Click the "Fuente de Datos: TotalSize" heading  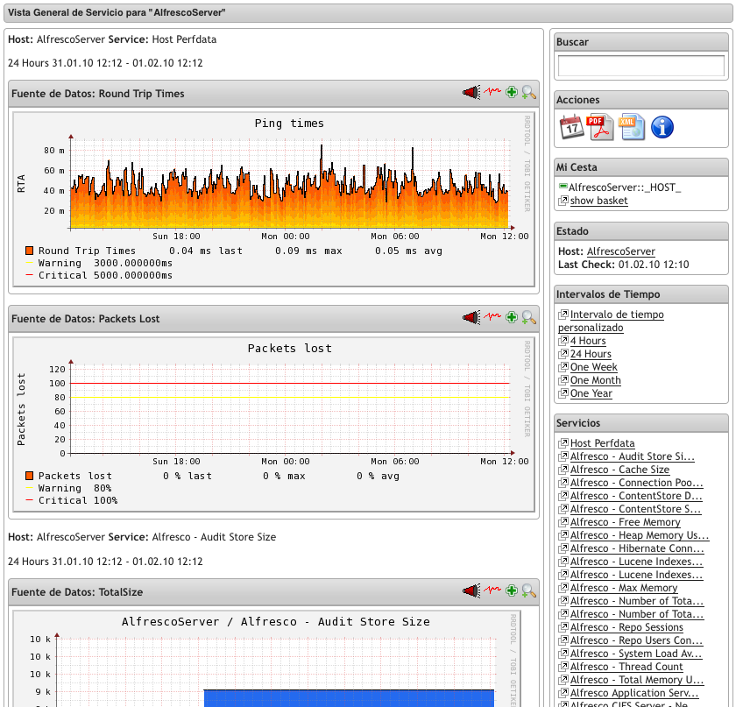click(77, 592)
